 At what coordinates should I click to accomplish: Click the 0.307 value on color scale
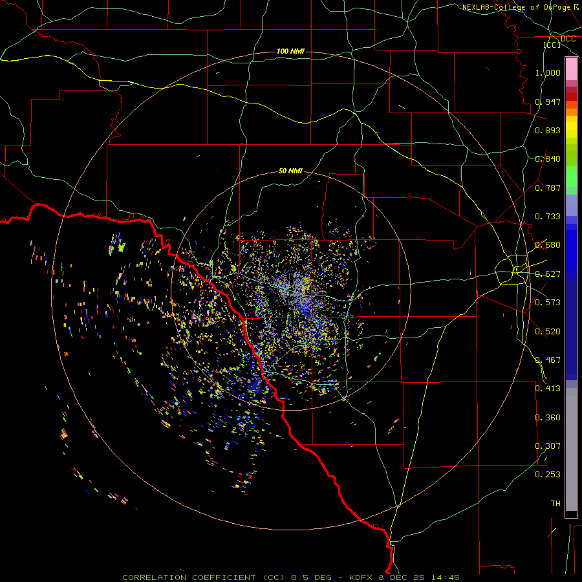coord(548,446)
